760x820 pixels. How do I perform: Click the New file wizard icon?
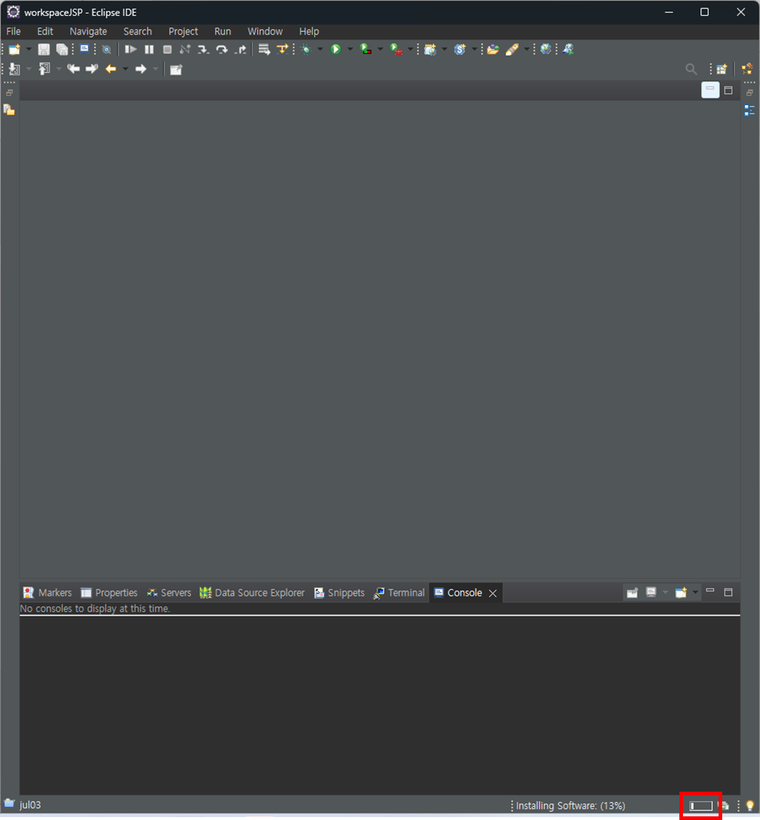click(15, 49)
